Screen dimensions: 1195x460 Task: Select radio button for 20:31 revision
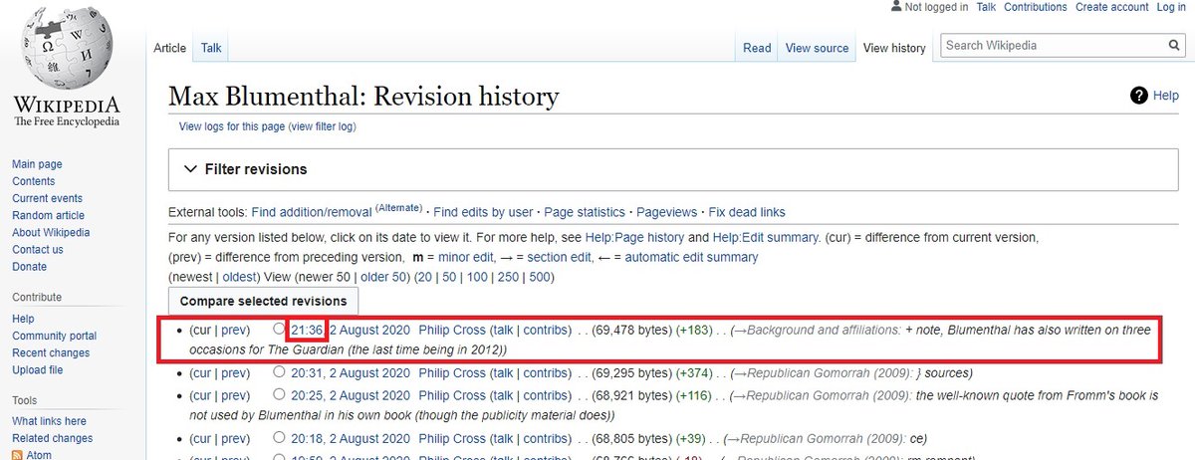click(279, 373)
